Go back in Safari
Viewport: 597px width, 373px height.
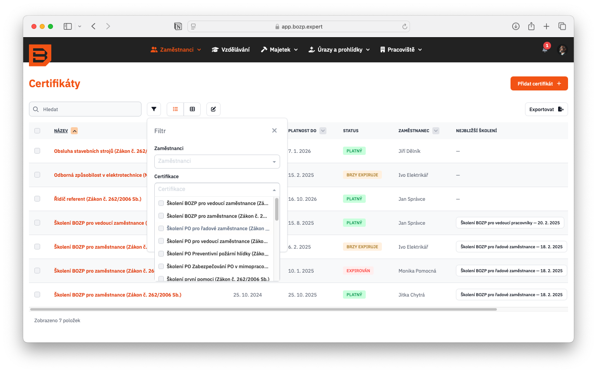pos(94,26)
